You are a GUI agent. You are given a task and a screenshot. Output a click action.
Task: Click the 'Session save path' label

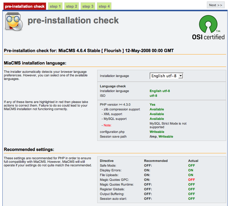coord(113,136)
